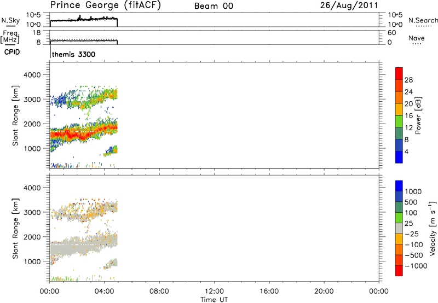Click the 'Power [dB]' color bar label
The height and width of the screenshot is (303, 438).
(418, 115)
